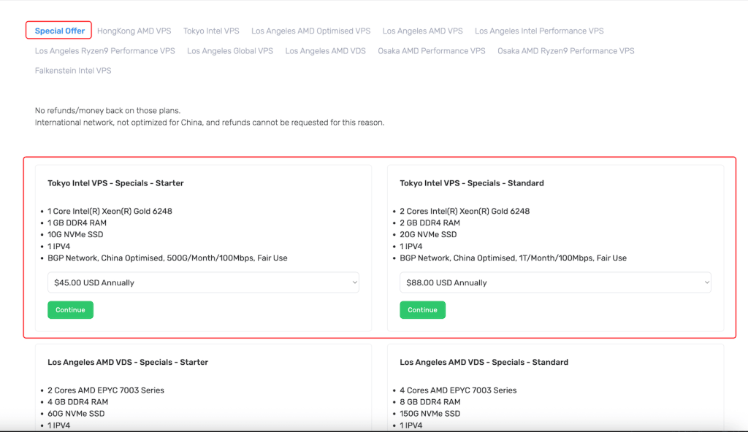Open the Special Offer tab
Image resolution: width=748 pixels, height=432 pixels.
(59, 31)
